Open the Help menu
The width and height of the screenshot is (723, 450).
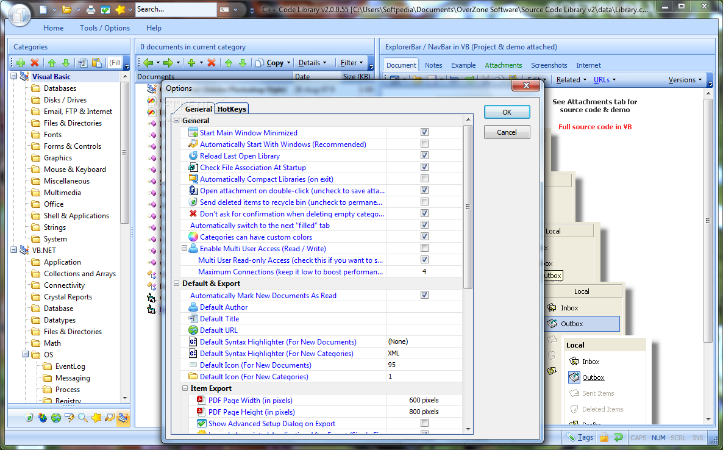point(154,27)
